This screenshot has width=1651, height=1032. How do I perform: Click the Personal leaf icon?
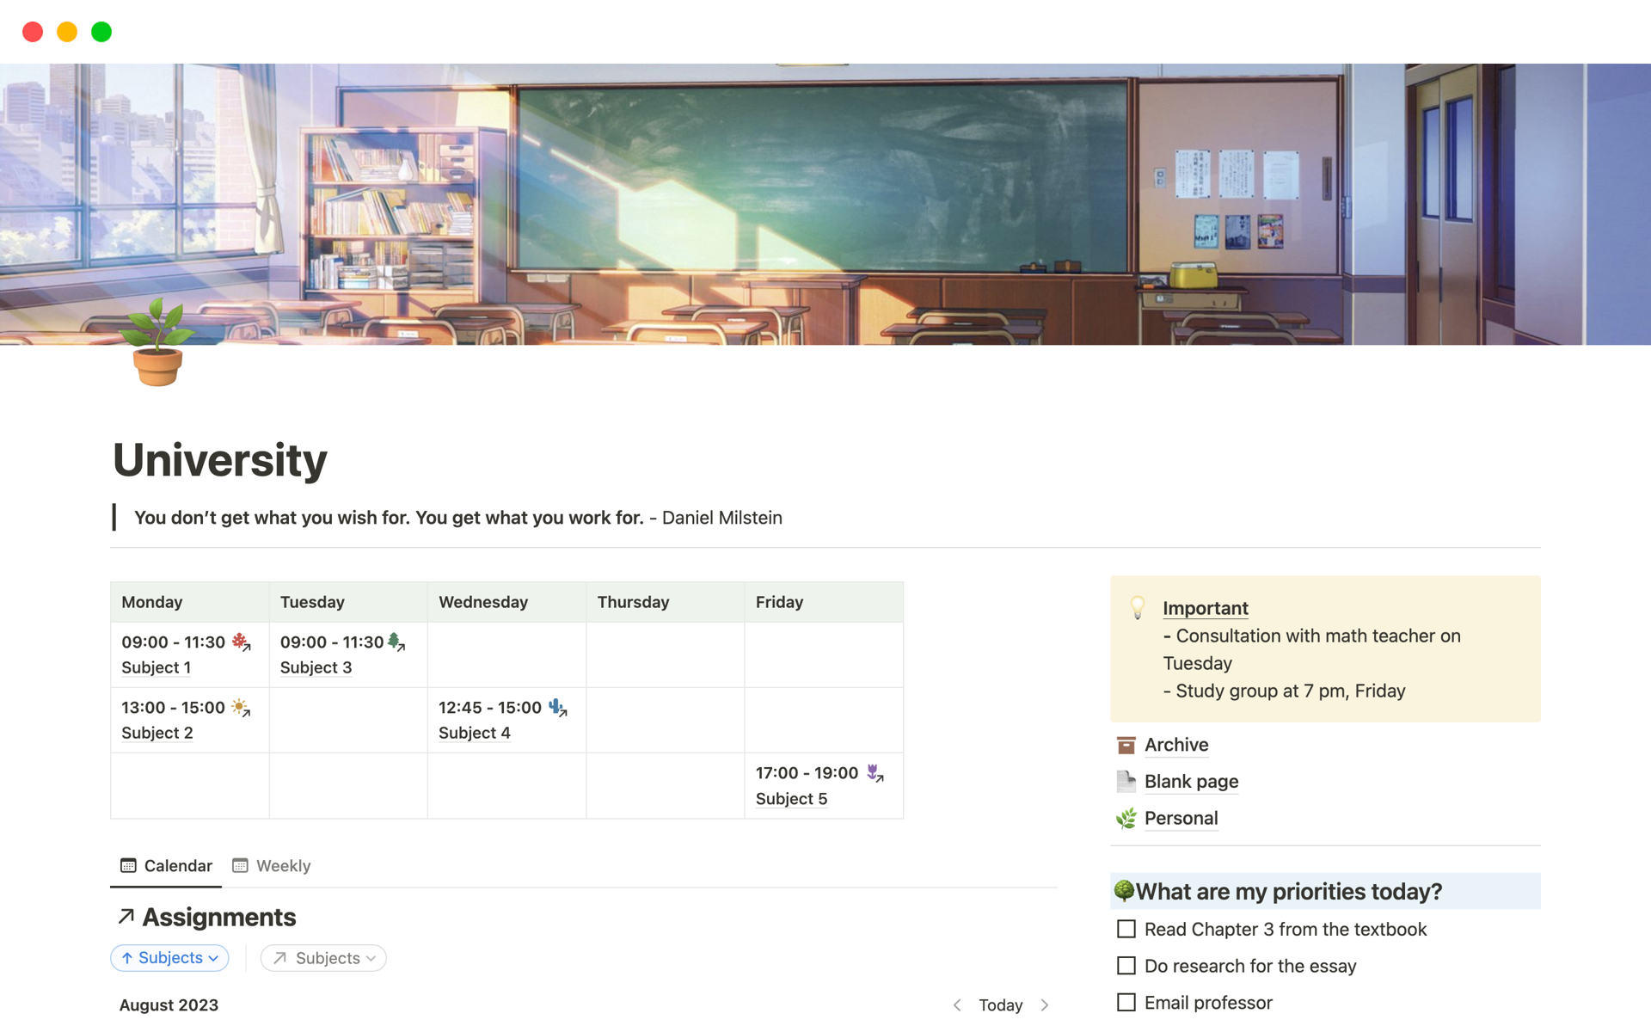[1126, 819]
